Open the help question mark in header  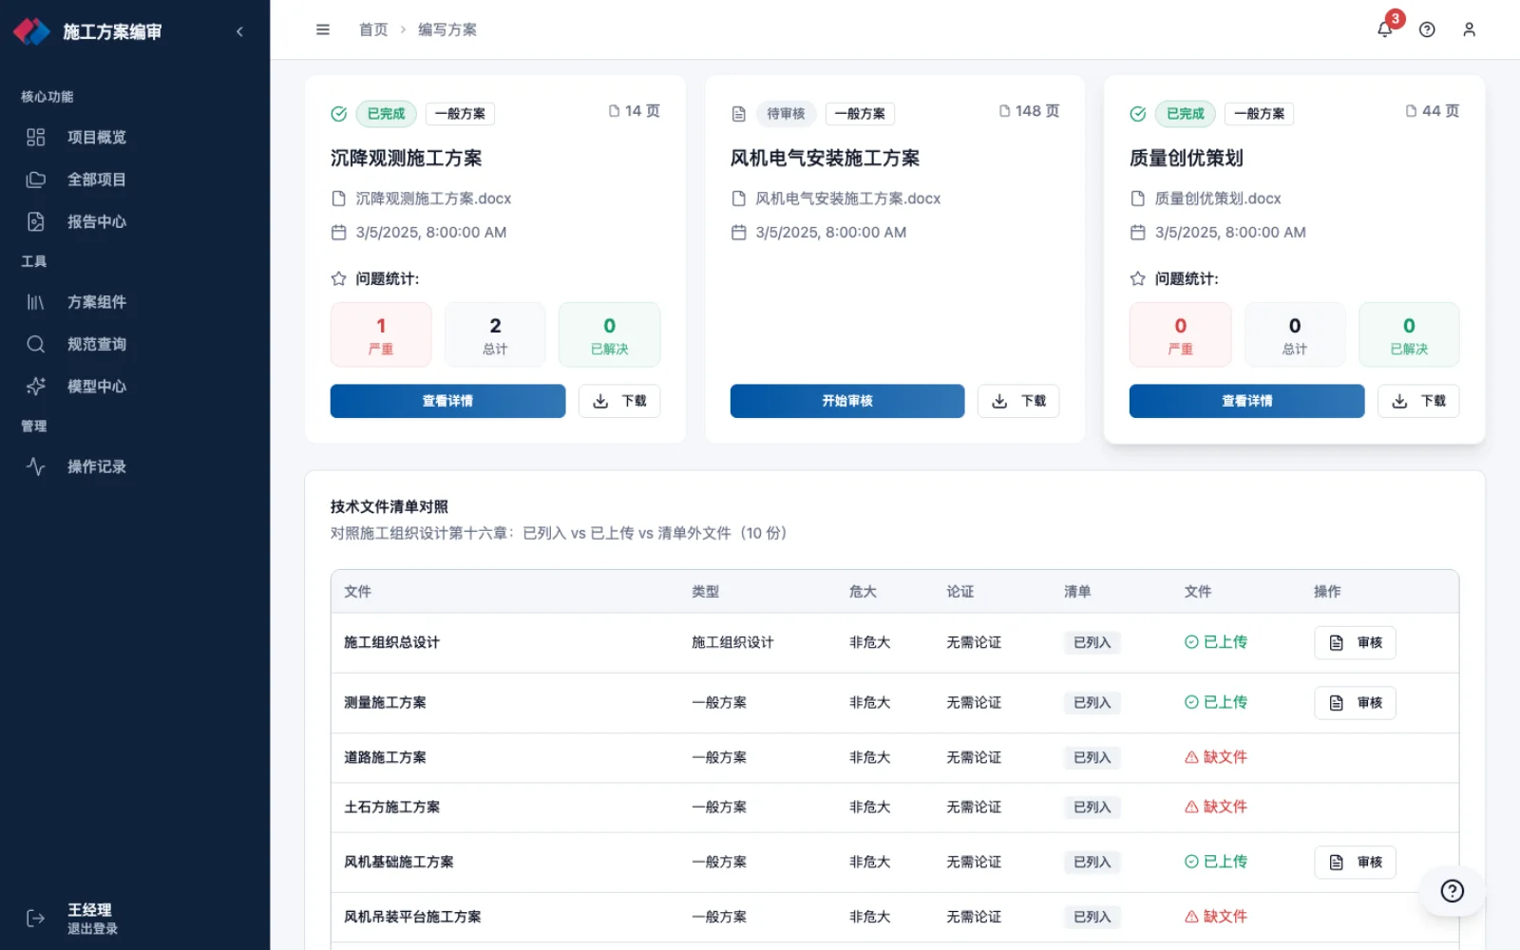(1427, 29)
